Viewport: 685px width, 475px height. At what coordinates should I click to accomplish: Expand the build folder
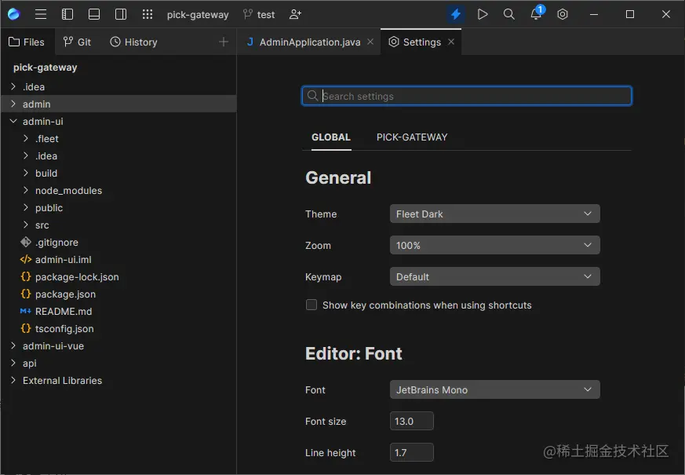(26, 173)
